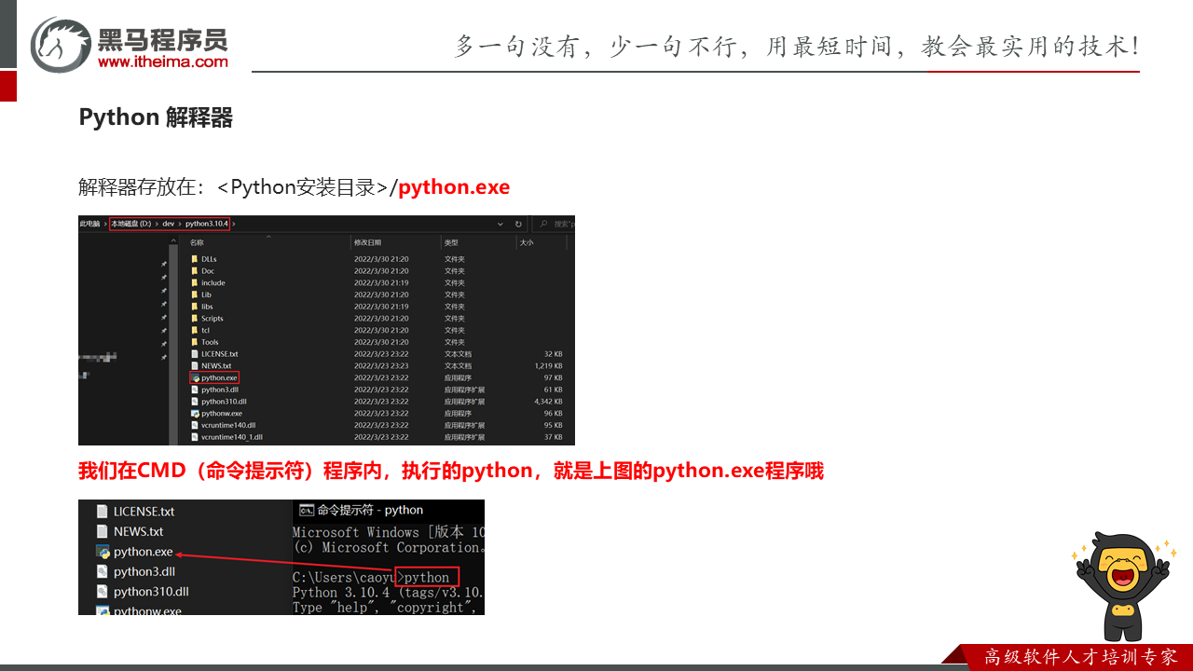The image size is (1193, 671).
Task: Sort by the 大小 column header
Action: tap(527, 242)
